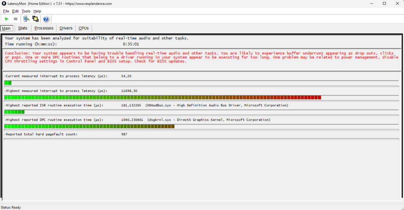Open the Edit menu
Image resolution: width=404 pixels, height=210 pixels.
(15, 11)
